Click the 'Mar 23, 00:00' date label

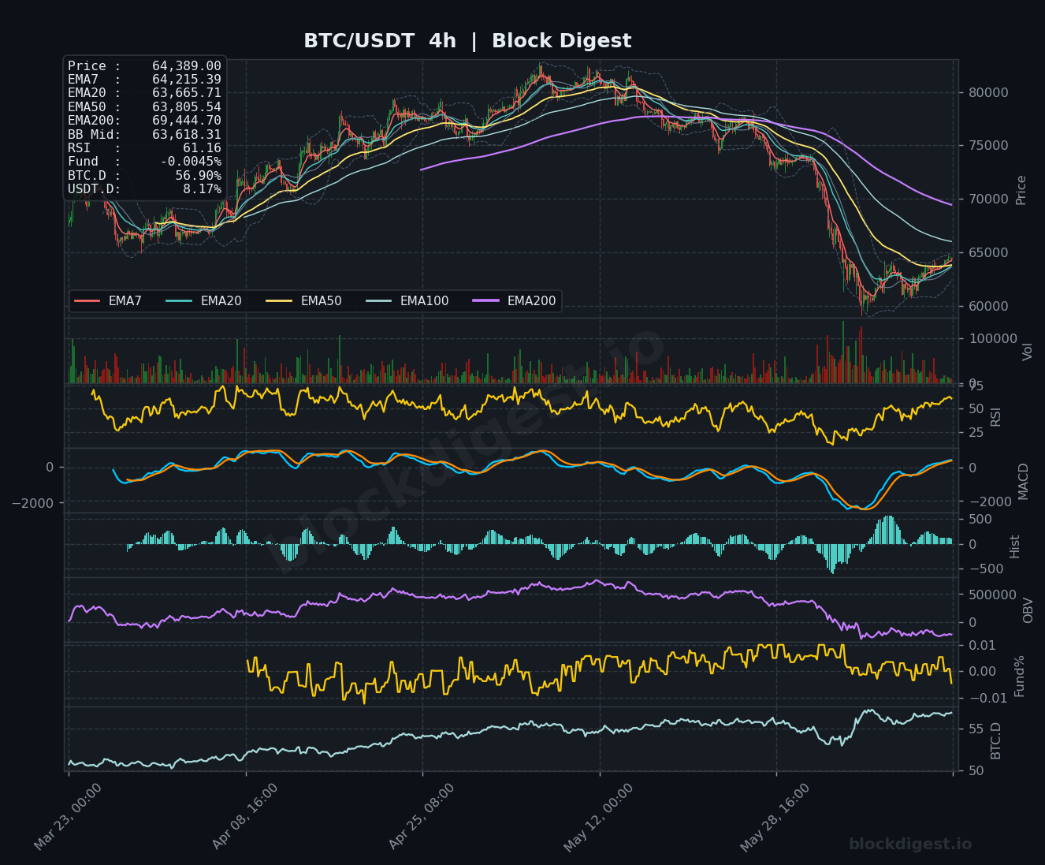(68, 817)
